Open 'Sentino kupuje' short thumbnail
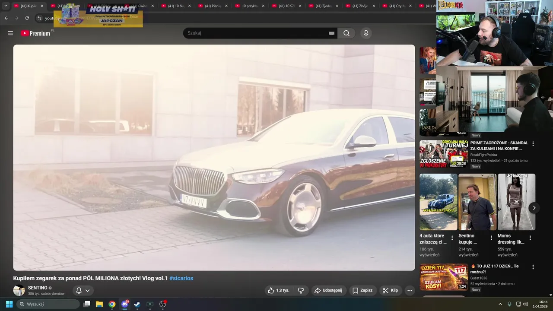553x311 pixels. coord(477,202)
